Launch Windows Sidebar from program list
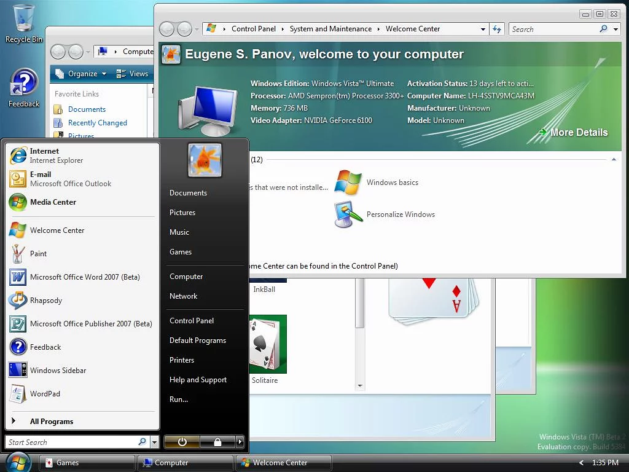629x472 pixels. [58, 371]
